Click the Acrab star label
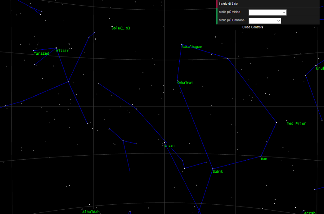 (x=310, y=212)
